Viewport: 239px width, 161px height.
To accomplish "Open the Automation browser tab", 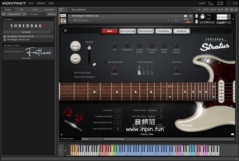I will (x=49, y=10).
